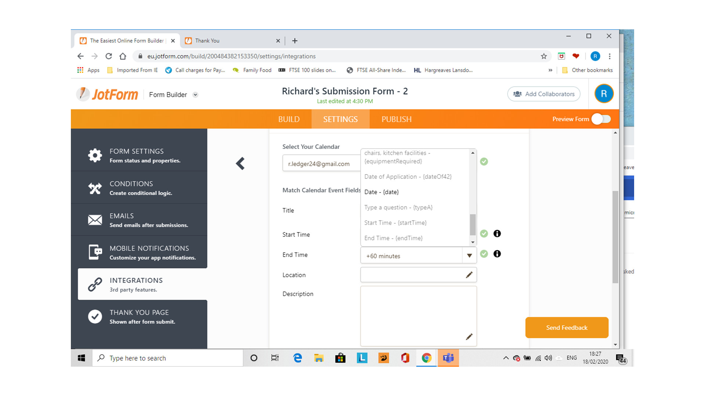This screenshot has width=705, height=396.
Task: Toggle the Preview Form switch
Action: click(601, 119)
